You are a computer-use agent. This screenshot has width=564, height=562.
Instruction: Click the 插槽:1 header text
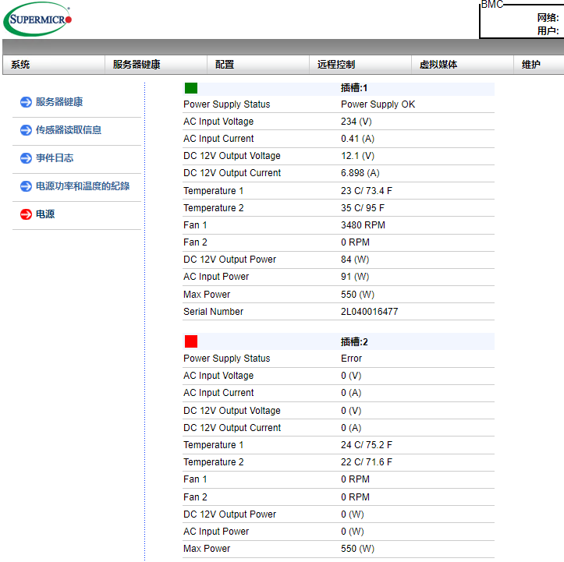click(354, 88)
